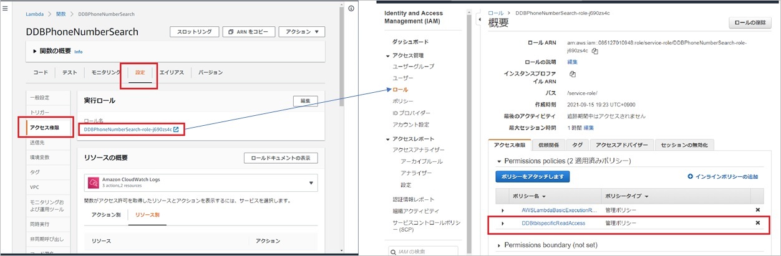Click ロールドキュメントの表示 button
This screenshot has width=781, height=256.
pos(281,158)
